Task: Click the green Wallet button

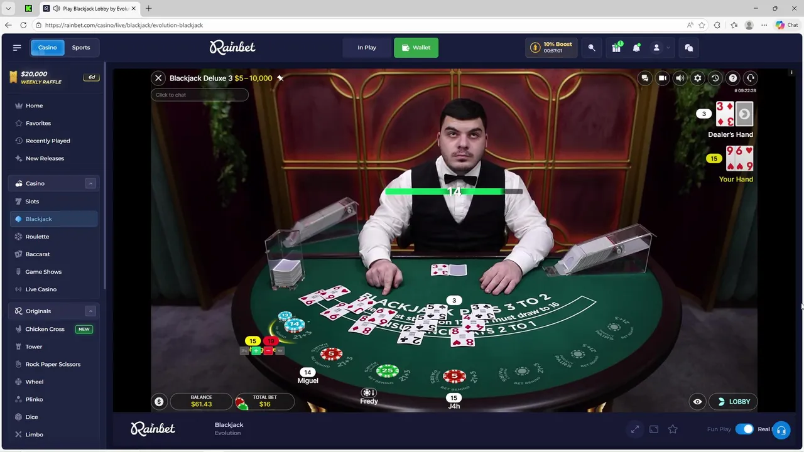Action: click(x=416, y=48)
